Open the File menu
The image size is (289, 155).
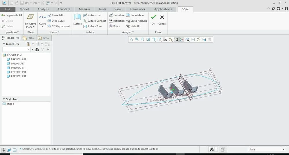pyautogui.click(x=8, y=9)
